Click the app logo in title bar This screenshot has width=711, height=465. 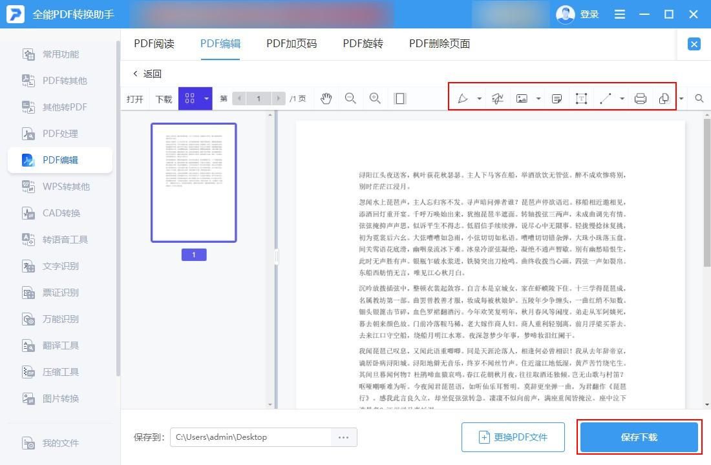(15, 14)
